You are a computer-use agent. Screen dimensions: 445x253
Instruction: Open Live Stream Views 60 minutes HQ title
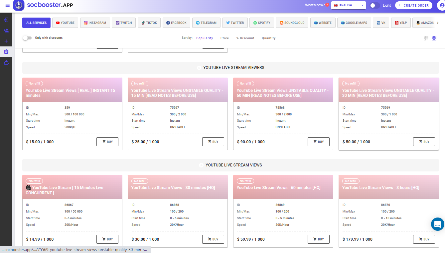[x=279, y=188]
